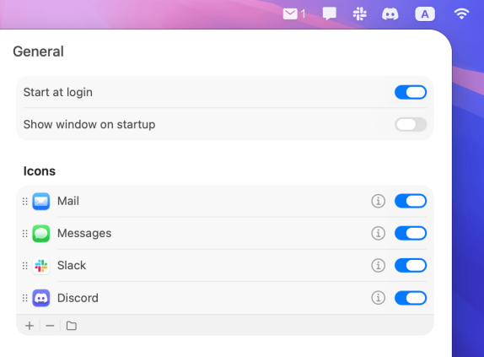The image size is (484, 357).
Task: Add a new icon with plus button
Action: pyautogui.click(x=30, y=326)
